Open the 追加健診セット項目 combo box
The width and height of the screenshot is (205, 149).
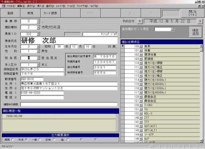(173, 29)
